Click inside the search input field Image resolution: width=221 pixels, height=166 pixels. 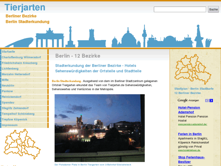pos(180,9)
